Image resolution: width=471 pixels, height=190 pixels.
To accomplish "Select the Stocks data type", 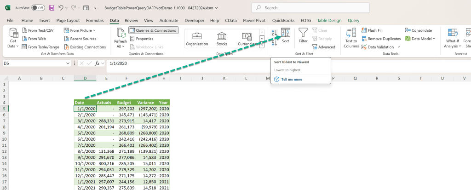I will 222,39.
